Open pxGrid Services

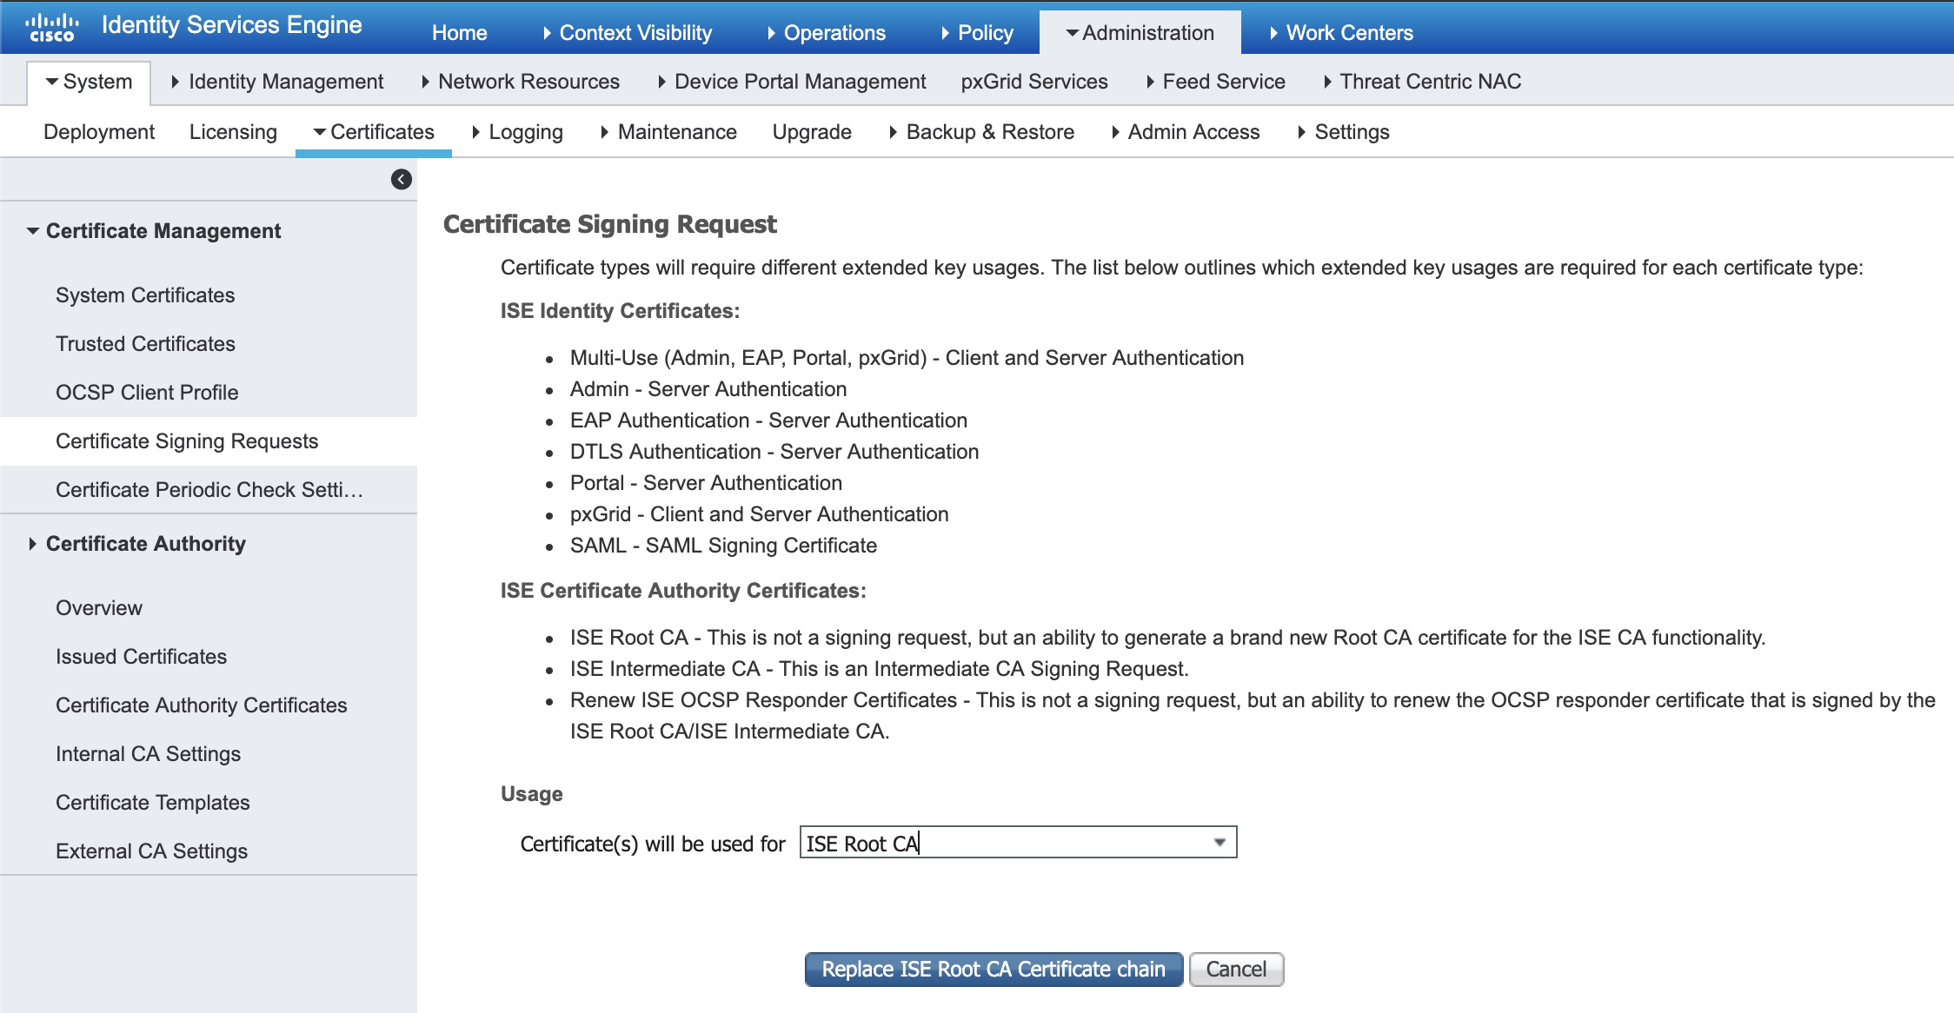tap(1034, 82)
